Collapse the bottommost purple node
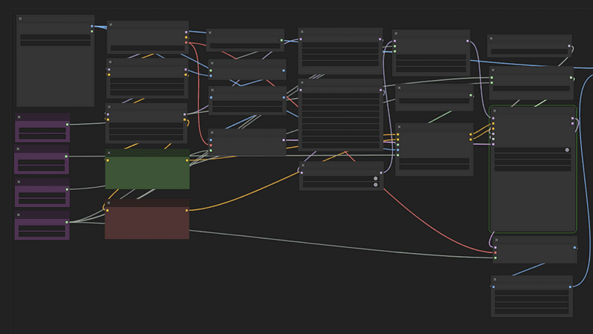Viewport: 593px width, 334px height. pos(19,215)
